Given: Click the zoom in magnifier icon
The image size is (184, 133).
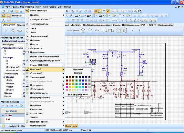Looking at the screenshot, I should pyautogui.click(x=113, y=11).
